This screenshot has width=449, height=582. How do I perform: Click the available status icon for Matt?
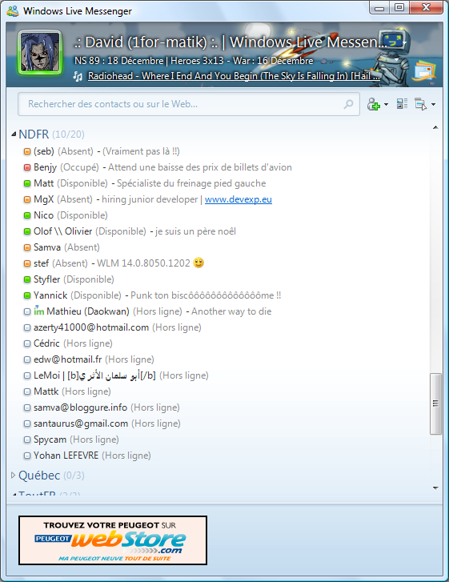(x=27, y=183)
